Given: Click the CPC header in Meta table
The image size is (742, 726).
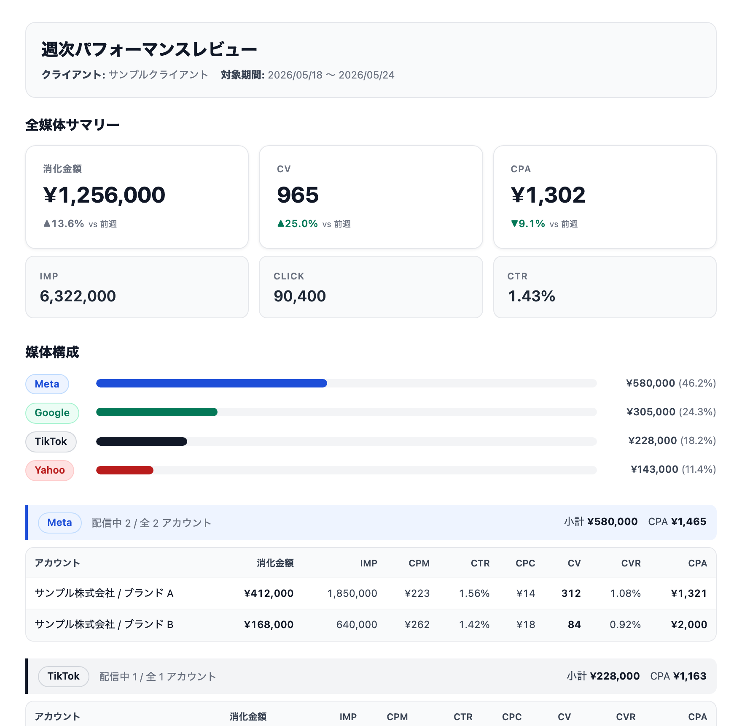Looking at the screenshot, I should [x=525, y=563].
